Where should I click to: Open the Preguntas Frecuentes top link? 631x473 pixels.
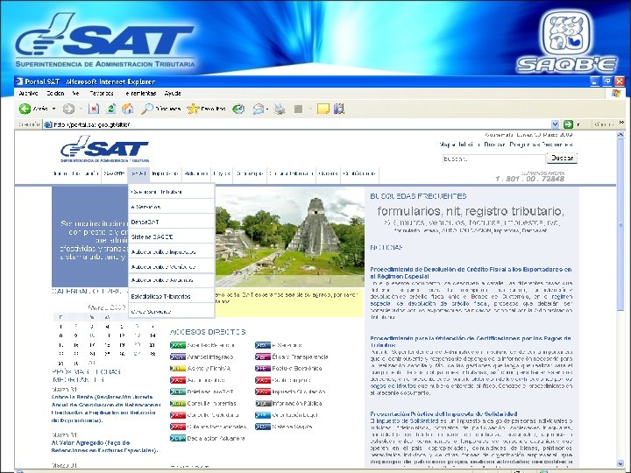[x=541, y=145]
